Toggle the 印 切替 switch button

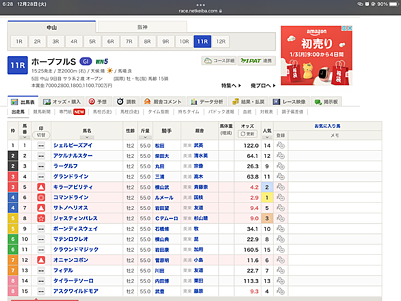tap(41, 135)
